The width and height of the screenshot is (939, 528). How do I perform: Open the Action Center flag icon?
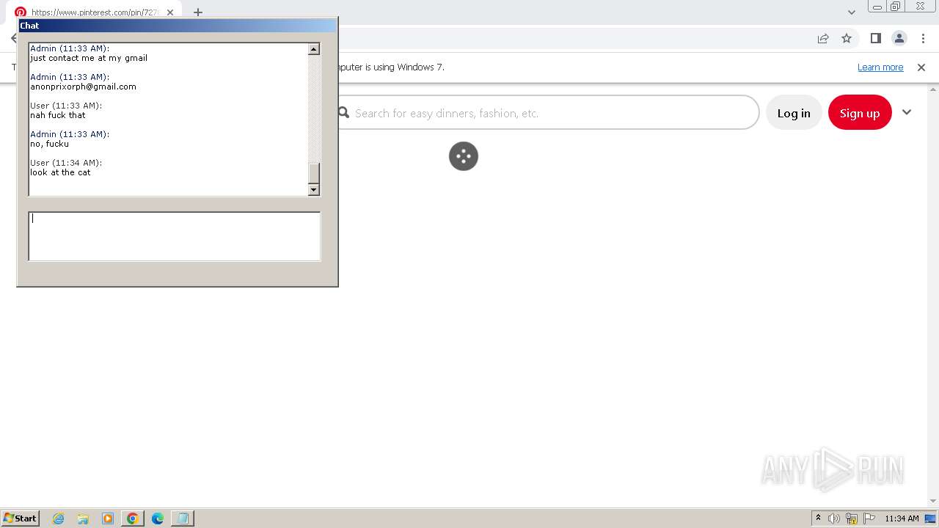coord(869,518)
